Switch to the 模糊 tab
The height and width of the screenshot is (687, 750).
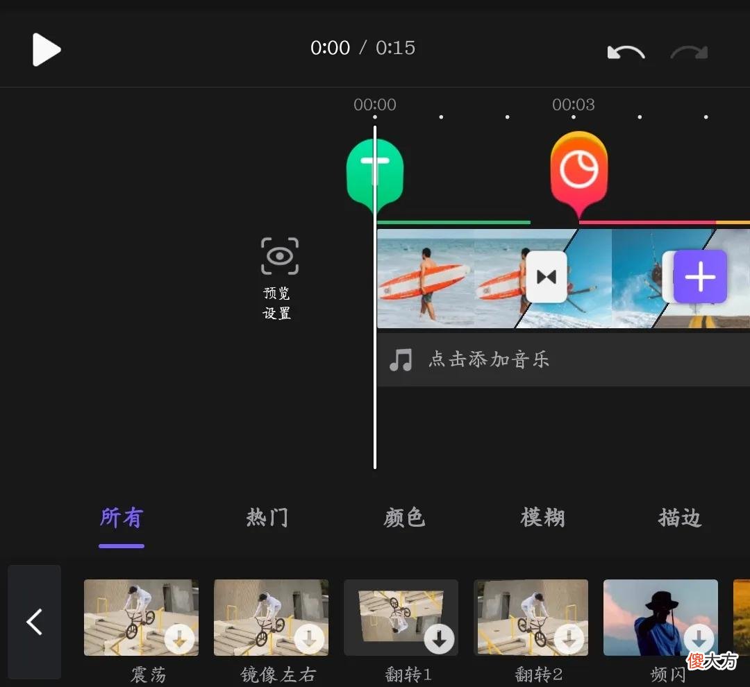tap(543, 518)
